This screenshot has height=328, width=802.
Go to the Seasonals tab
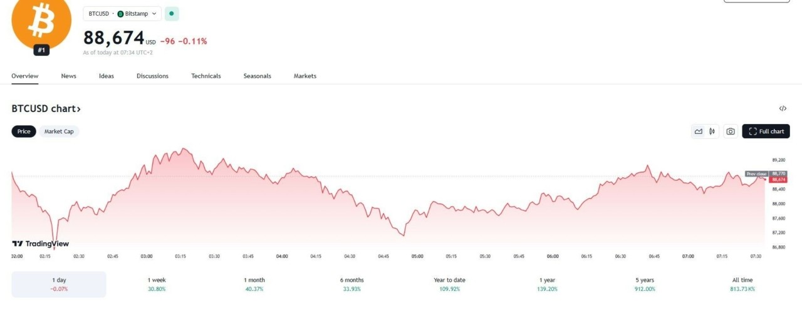tap(257, 76)
